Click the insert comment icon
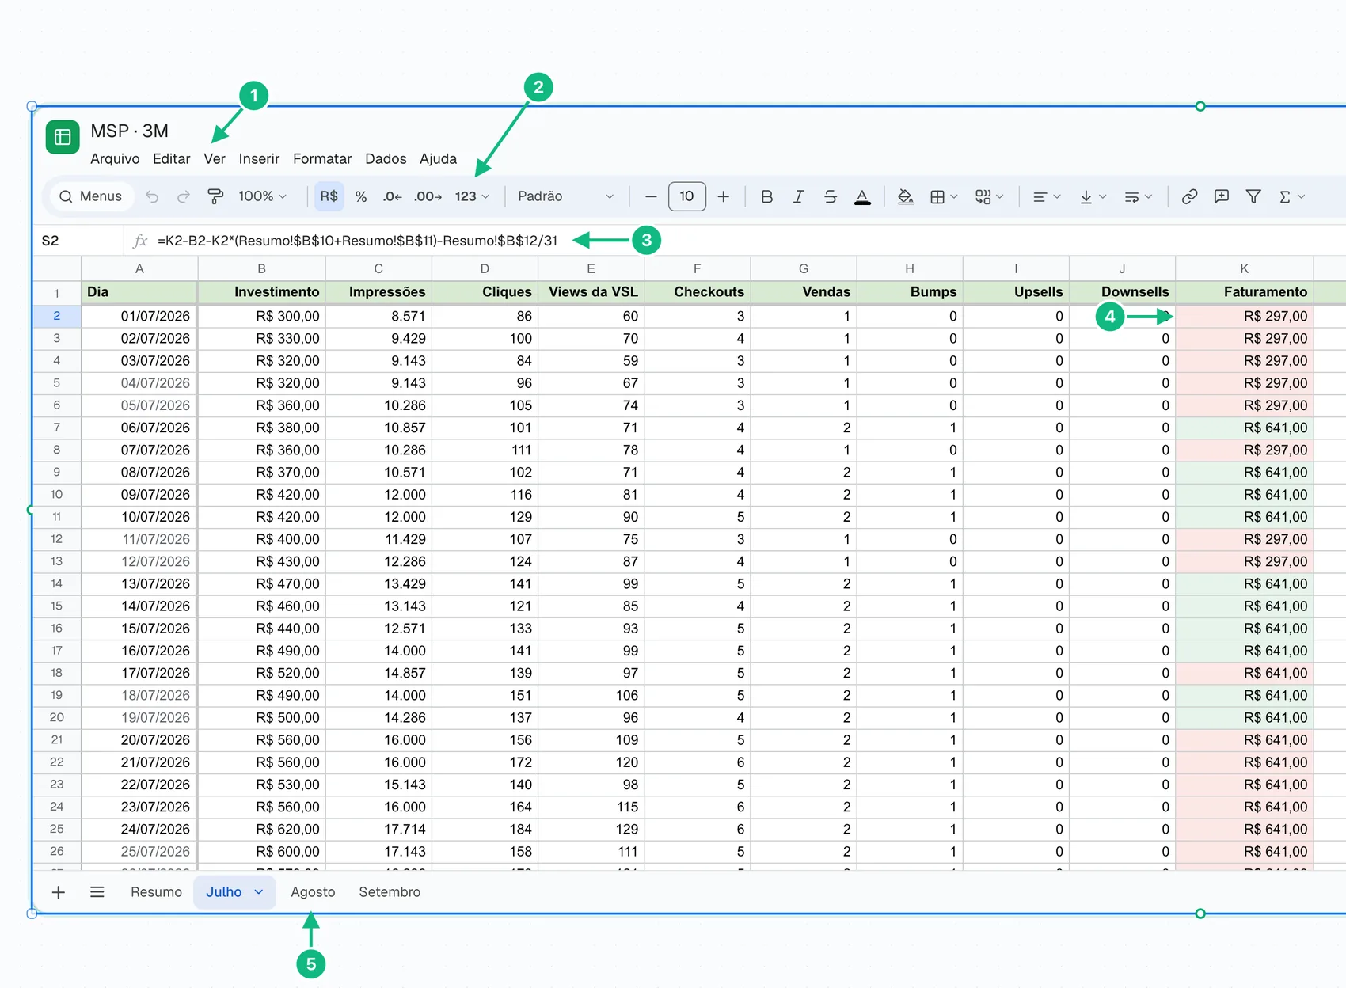The height and width of the screenshot is (988, 1346). point(1222,196)
